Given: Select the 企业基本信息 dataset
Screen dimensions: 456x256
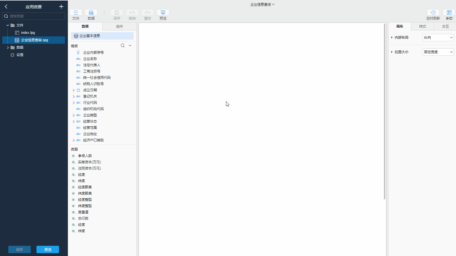Looking at the screenshot, I should (102, 36).
